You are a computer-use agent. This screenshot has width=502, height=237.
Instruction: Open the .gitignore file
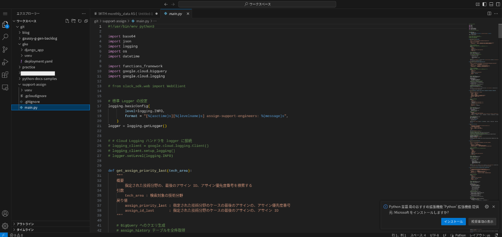pyautogui.click(x=50, y=102)
